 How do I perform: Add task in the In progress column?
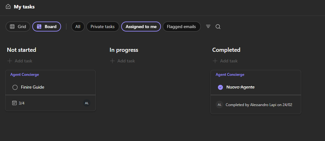pyautogui.click(x=122, y=61)
